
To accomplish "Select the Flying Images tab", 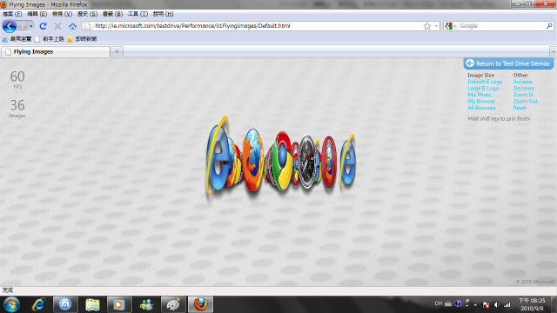I will point(56,52).
